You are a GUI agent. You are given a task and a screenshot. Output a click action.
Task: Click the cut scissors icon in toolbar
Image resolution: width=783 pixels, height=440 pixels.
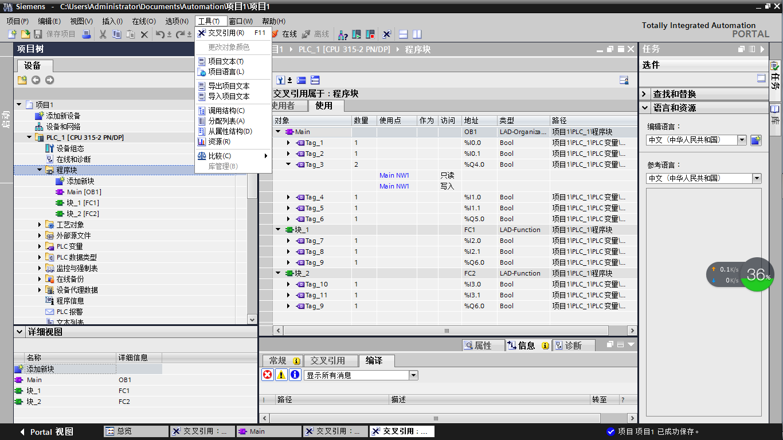click(103, 34)
